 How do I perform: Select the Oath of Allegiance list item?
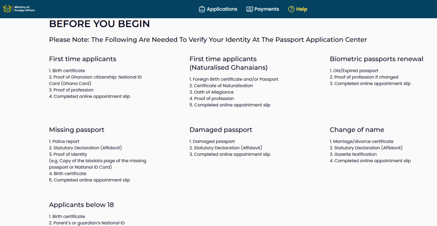[213, 92]
